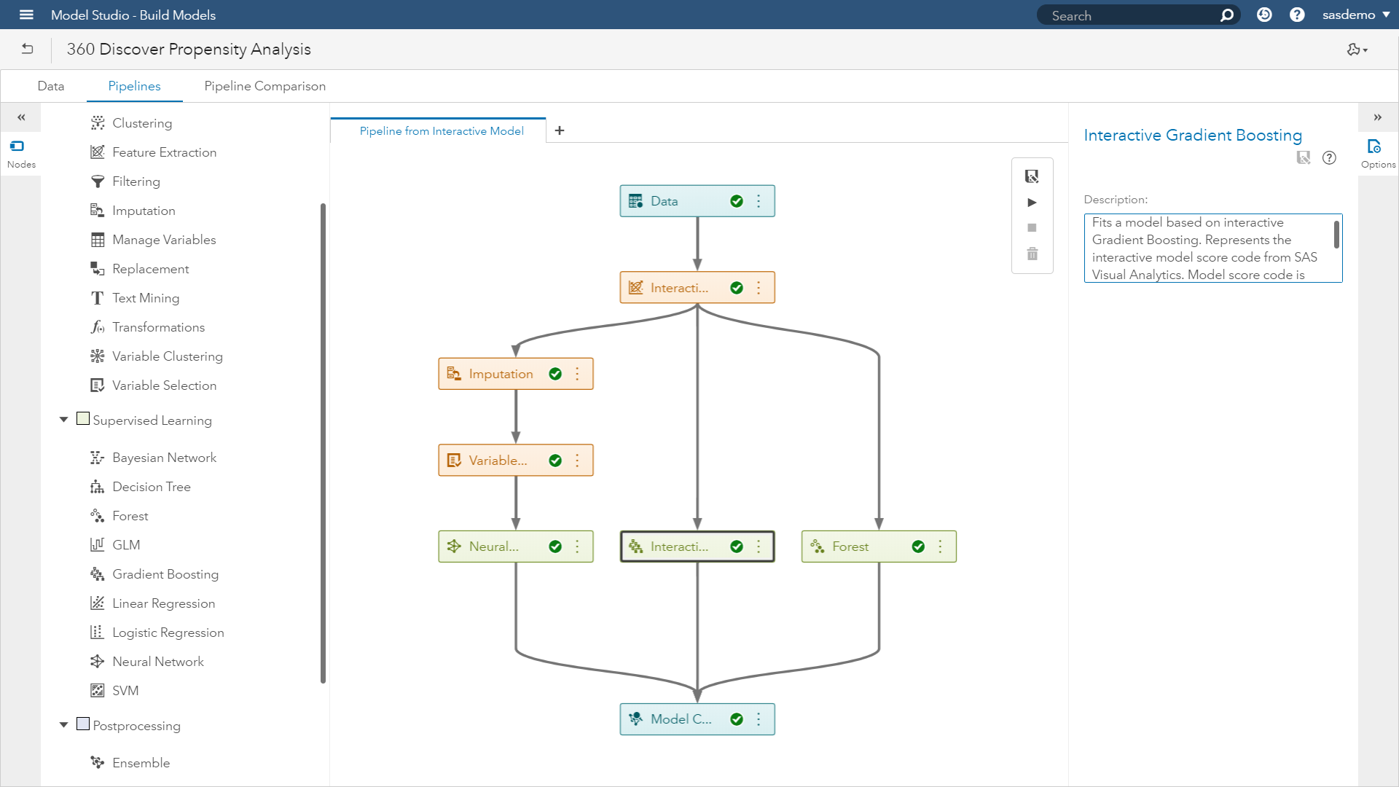Viewport: 1399px width, 787px height.
Task: Click the Data node icon in pipeline
Action: click(635, 200)
